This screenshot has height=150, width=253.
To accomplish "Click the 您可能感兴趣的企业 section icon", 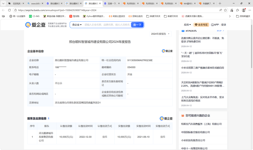I will click(x=183, y=115).
